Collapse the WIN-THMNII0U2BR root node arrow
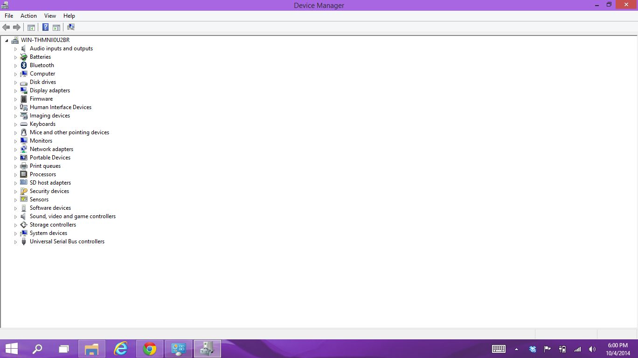The image size is (638, 358). click(7, 41)
